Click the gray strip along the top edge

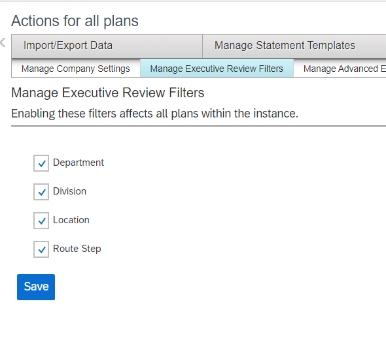[x=193, y=1]
